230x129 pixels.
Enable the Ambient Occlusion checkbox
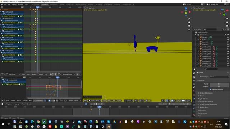point(199,93)
